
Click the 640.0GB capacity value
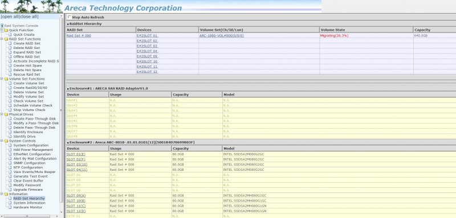click(x=421, y=36)
